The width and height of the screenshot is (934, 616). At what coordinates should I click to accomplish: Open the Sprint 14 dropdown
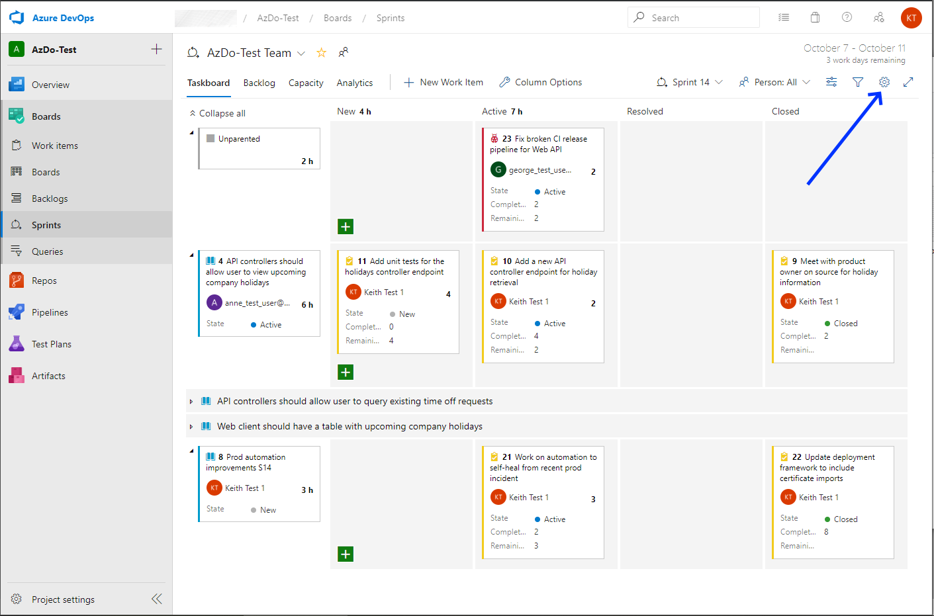pyautogui.click(x=689, y=82)
